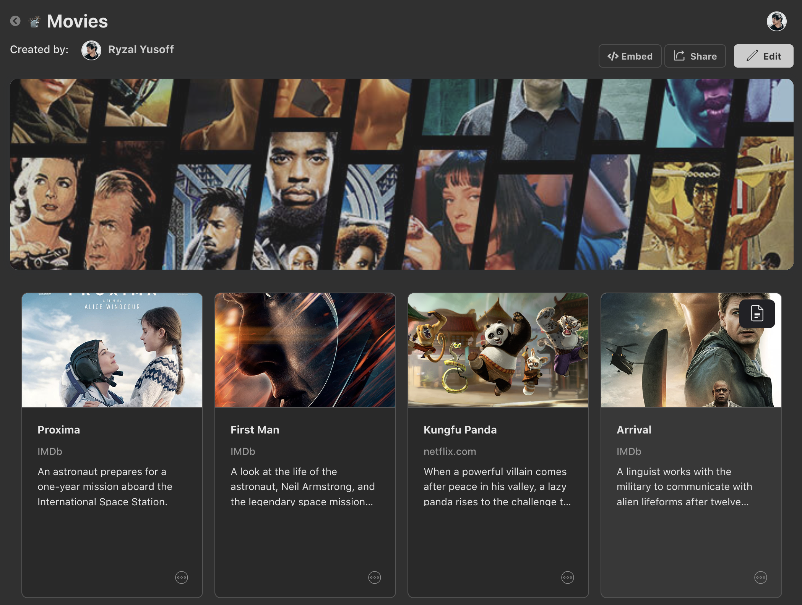Open more options on Proxima card
Image resolution: width=802 pixels, height=605 pixels.
(x=182, y=577)
